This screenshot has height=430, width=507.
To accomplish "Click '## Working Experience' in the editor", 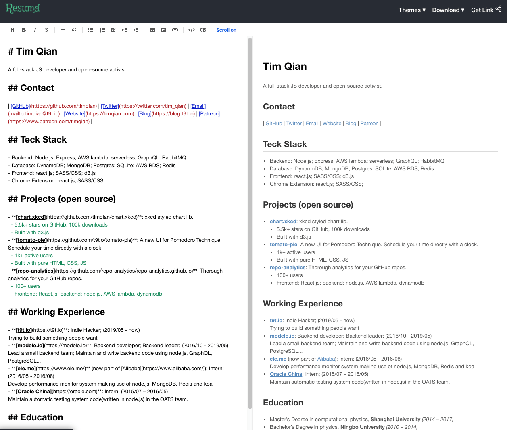I will coord(56,312).
